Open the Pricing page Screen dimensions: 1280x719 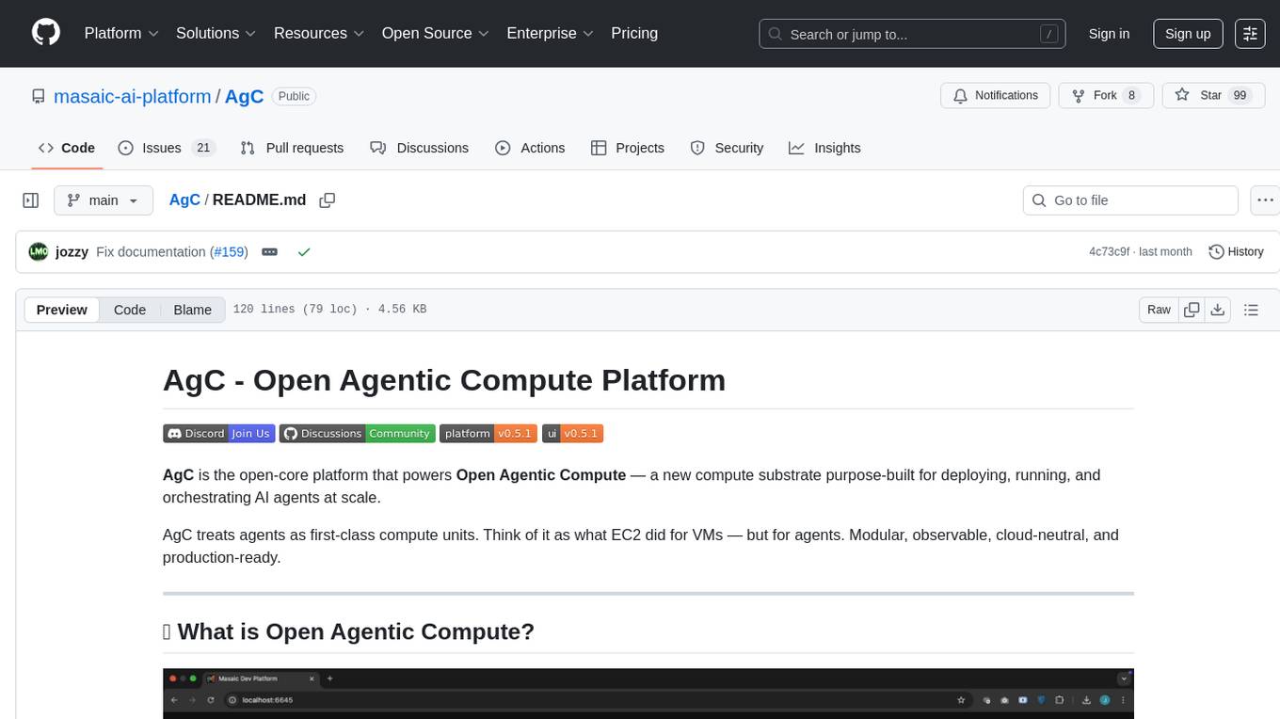click(x=634, y=33)
